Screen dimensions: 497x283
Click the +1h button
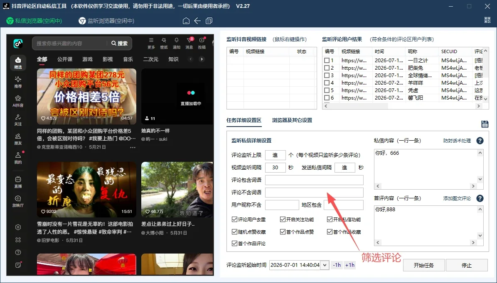[350, 265]
